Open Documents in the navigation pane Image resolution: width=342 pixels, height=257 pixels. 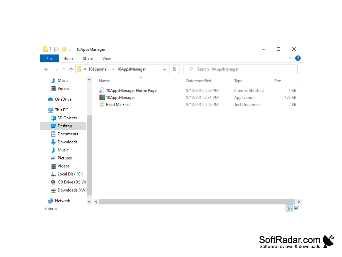[x=68, y=134]
